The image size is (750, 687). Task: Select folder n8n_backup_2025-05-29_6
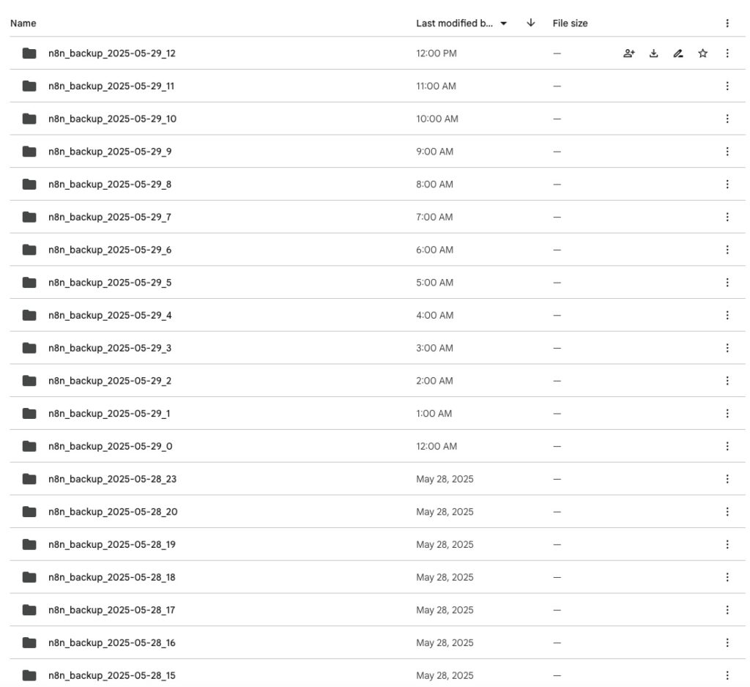click(377, 250)
